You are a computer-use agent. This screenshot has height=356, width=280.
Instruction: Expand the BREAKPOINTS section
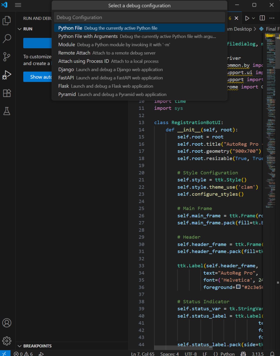[35, 346]
